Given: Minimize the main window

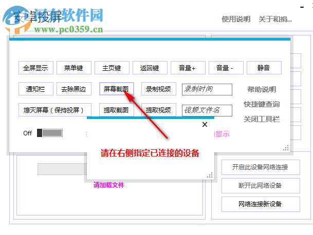Looking at the screenshot, I should (x=302, y=7).
